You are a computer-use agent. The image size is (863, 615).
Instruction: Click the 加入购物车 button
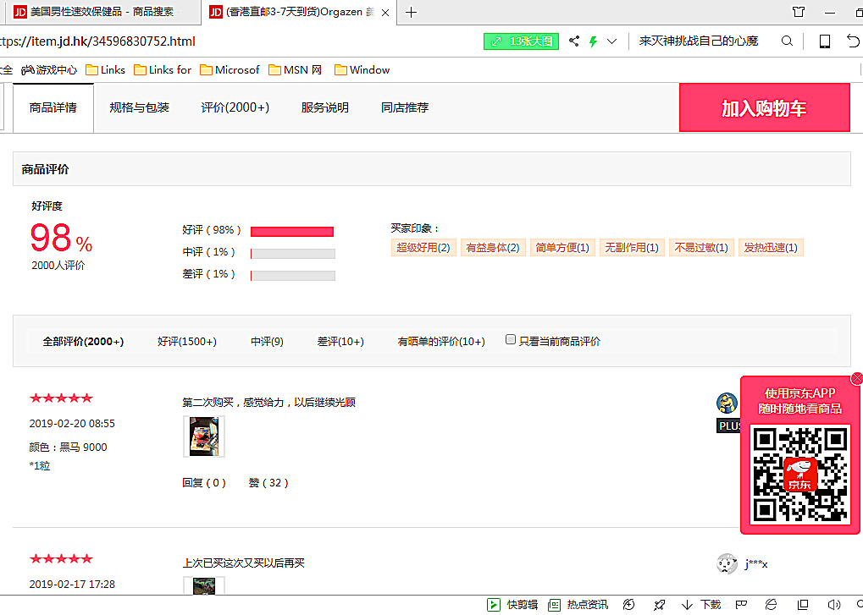(764, 108)
